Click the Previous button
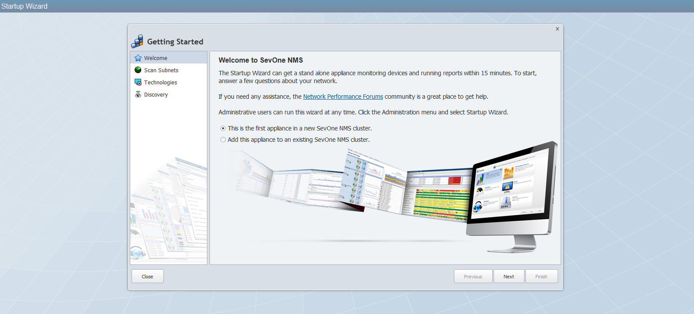This screenshot has height=314, width=694. pos(473,276)
